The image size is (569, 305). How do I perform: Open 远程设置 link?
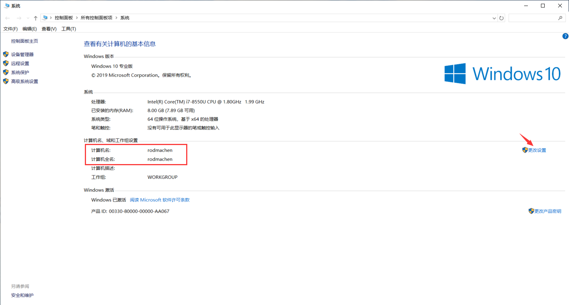[x=20, y=64]
